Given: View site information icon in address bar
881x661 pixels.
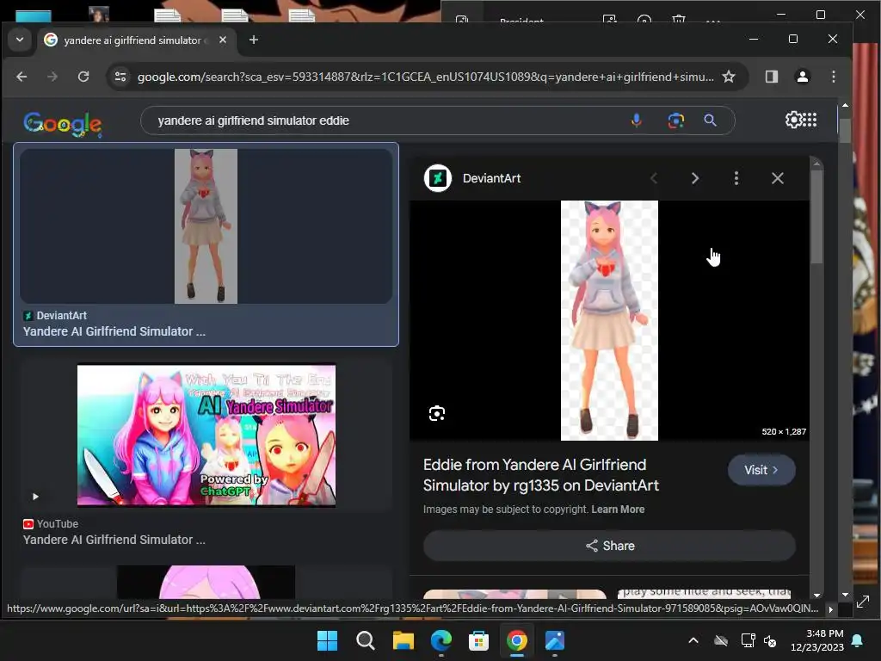Looking at the screenshot, I should [x=120, y=77].
